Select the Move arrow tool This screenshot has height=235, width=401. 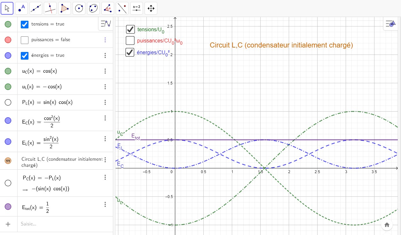[7, 8]
